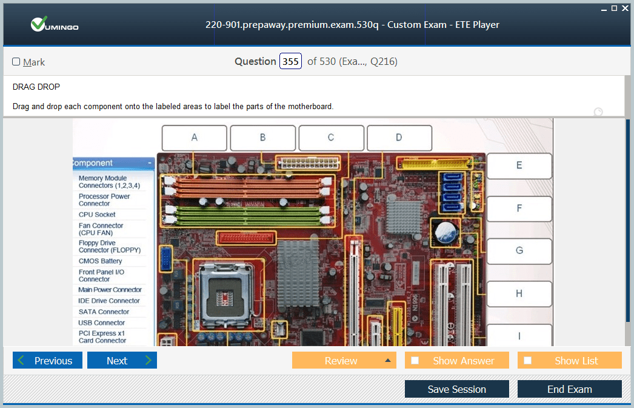Select CMOS Battery in component list
This screenshot has width=634, height=408.
point(101,261)
